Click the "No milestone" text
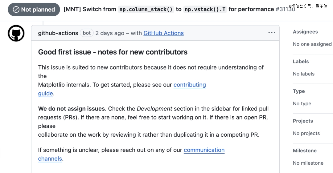 click(x=308, y=163)
